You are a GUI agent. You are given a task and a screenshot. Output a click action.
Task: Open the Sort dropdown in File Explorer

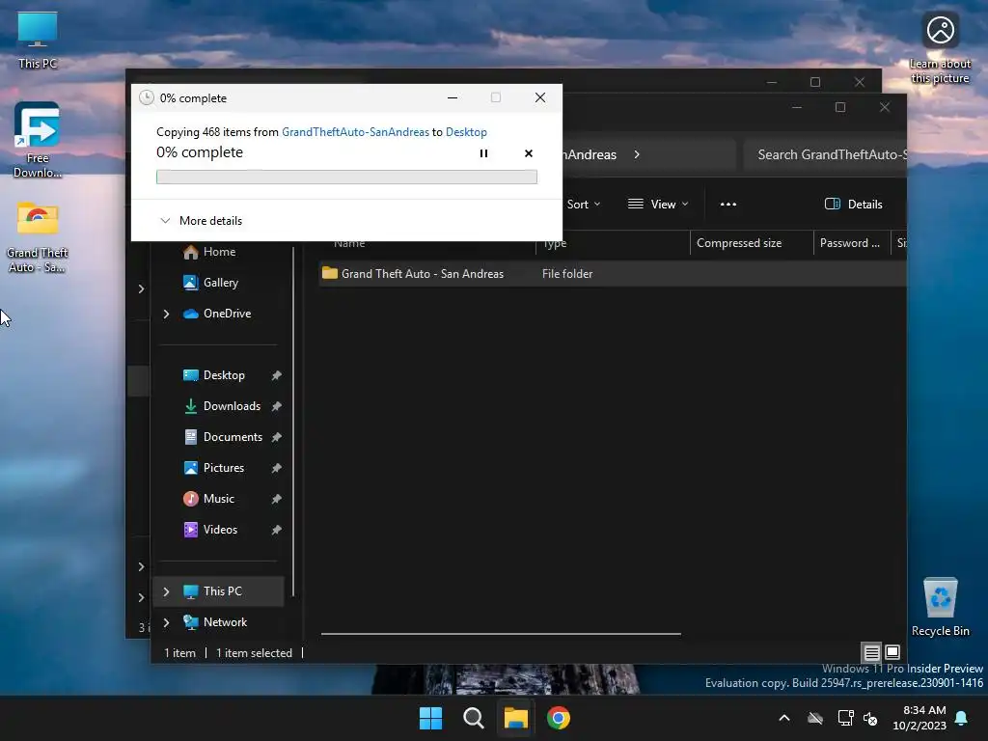pos(584,205)
